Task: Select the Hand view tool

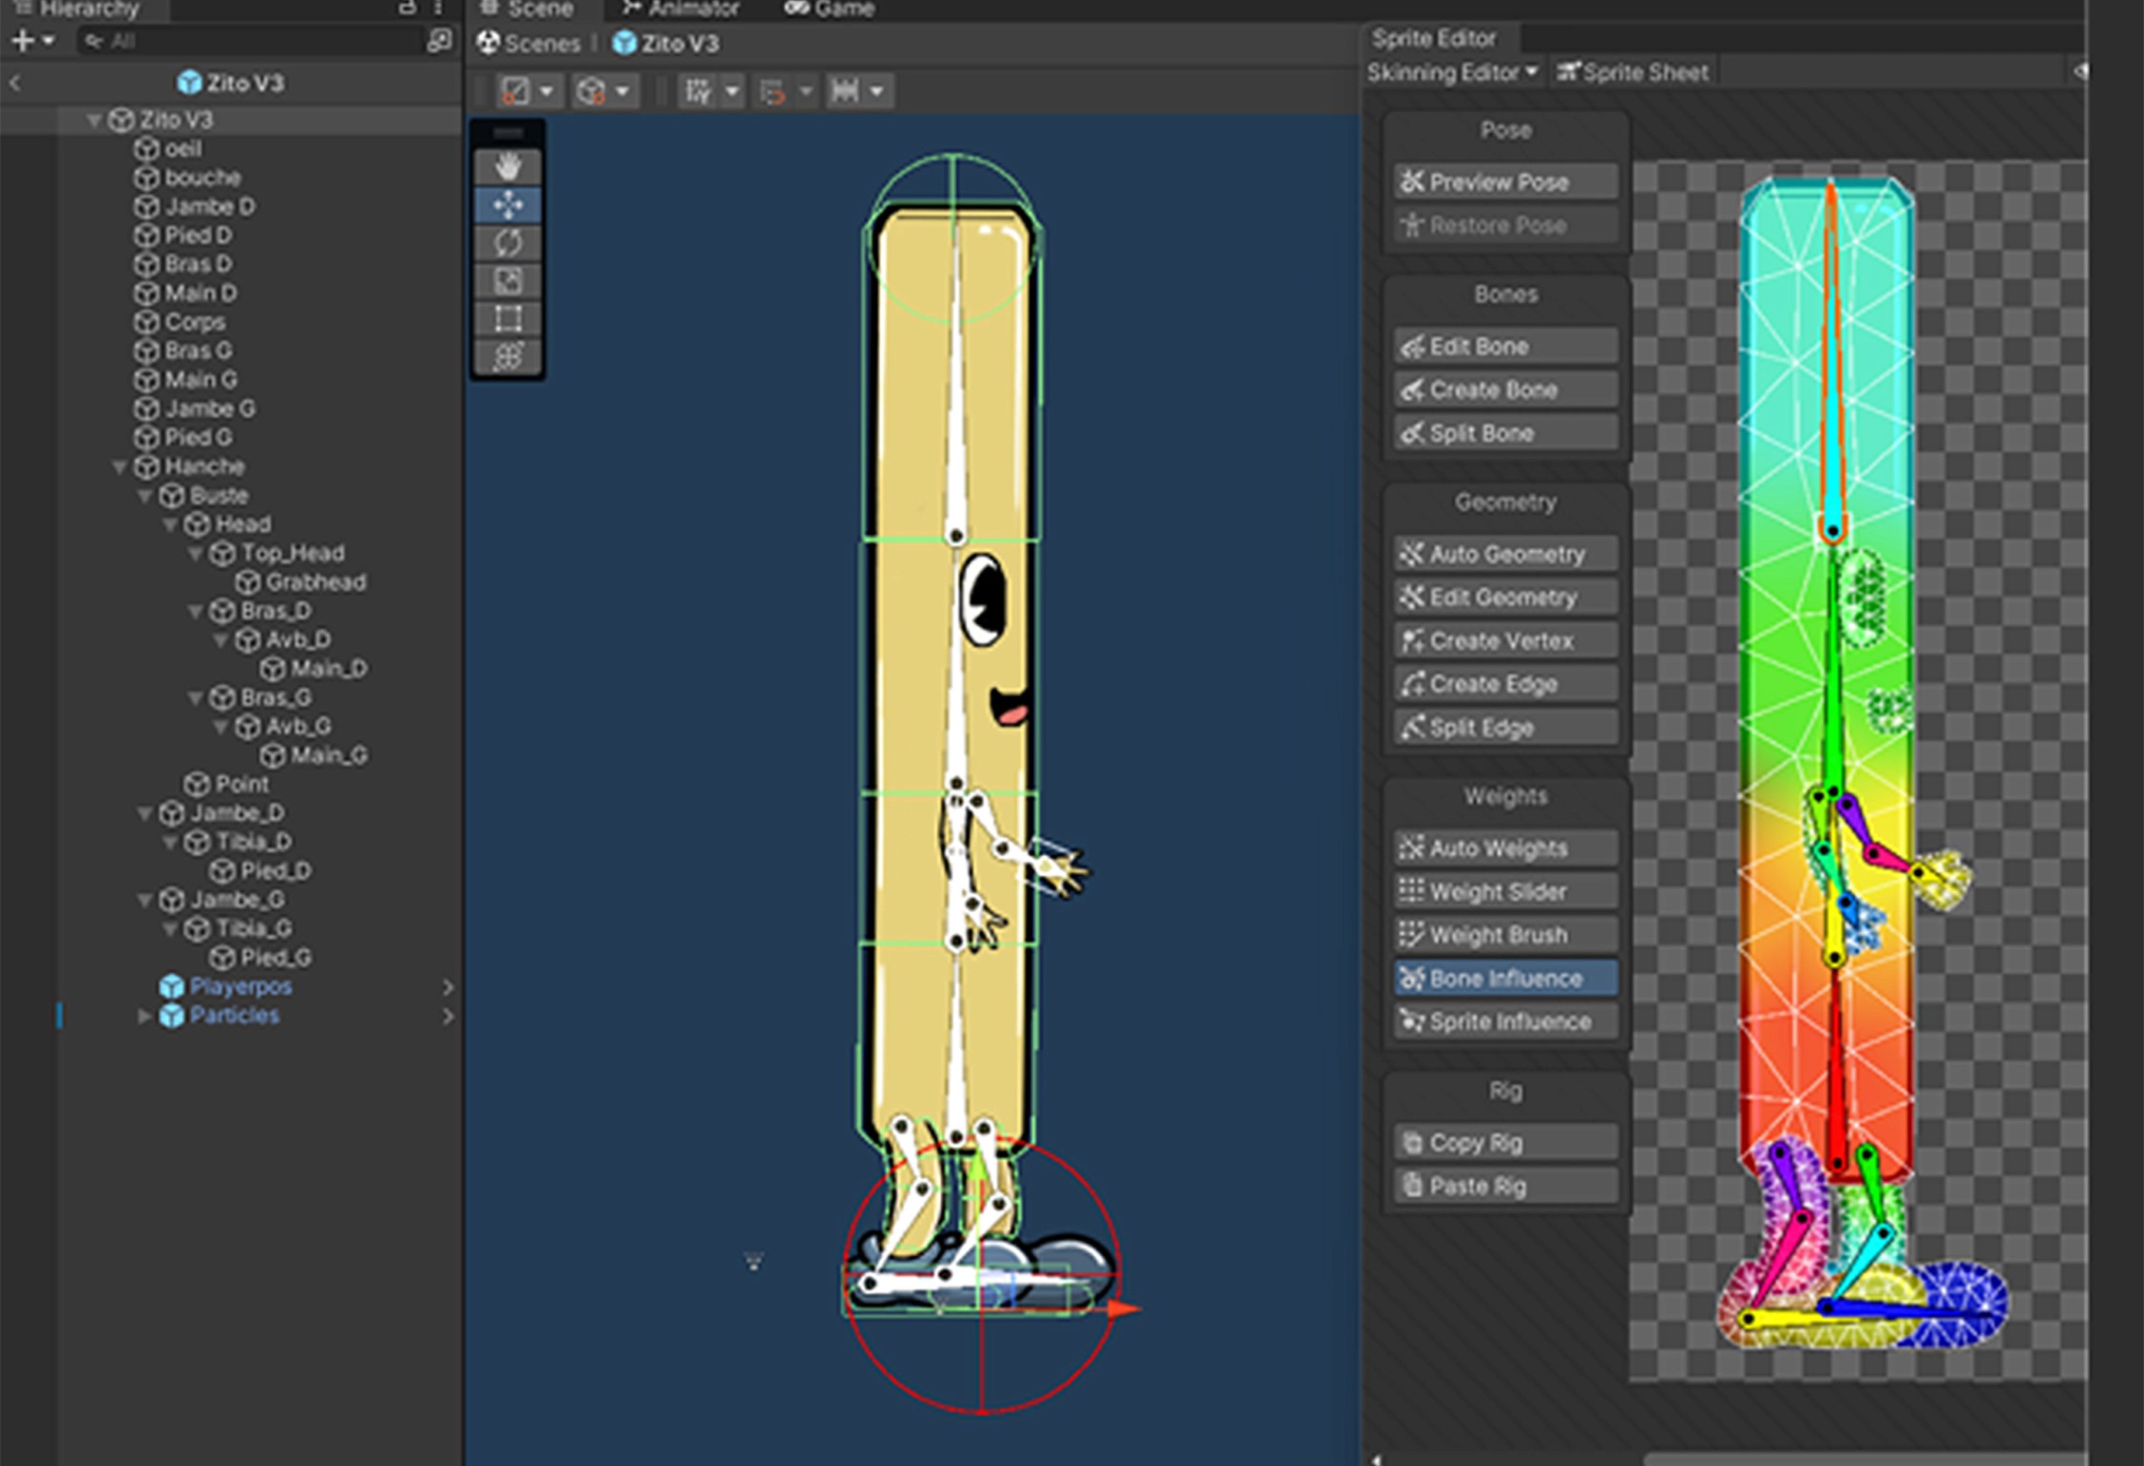Action: click(507, 167)
